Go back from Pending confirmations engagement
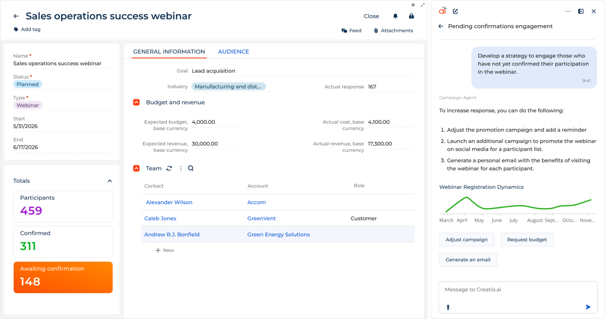The image size is (605, 319). click(441, 26)
